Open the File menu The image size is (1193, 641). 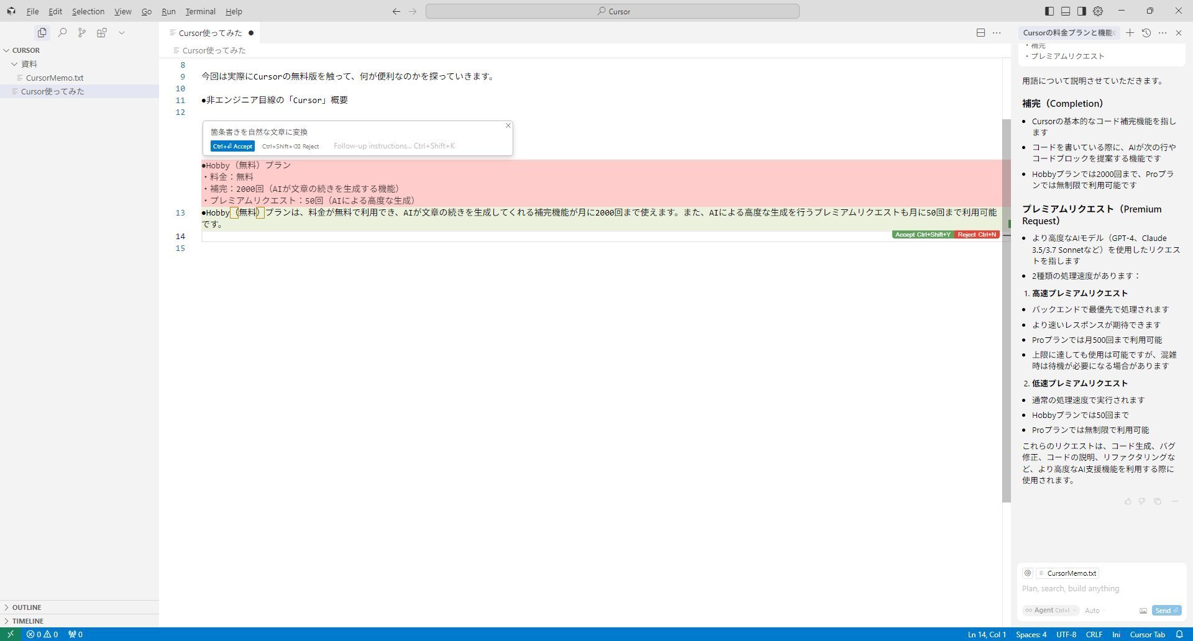point(32,11)
